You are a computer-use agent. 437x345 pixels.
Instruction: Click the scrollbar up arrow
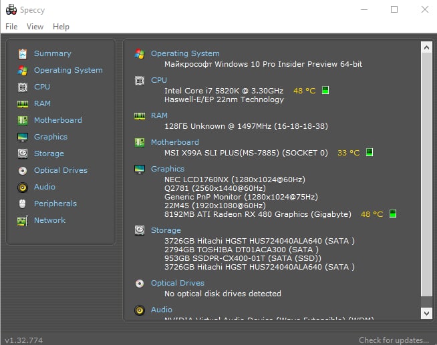426,47
